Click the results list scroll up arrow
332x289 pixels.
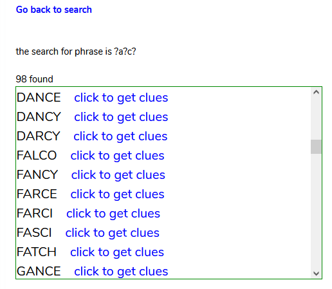(x=316, y=92)
